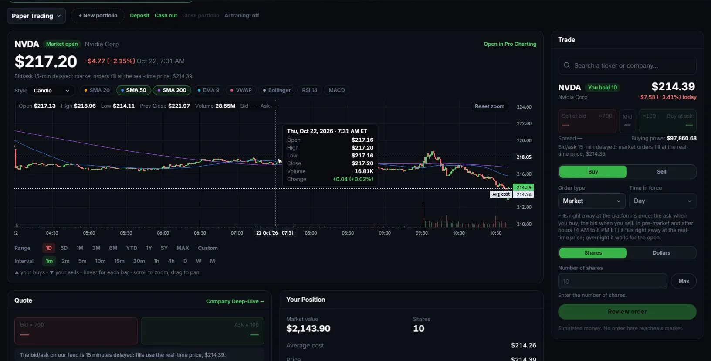This screenshot has width=711, height=361.
Task: Set interval to W
Action: tap(199, 261)
